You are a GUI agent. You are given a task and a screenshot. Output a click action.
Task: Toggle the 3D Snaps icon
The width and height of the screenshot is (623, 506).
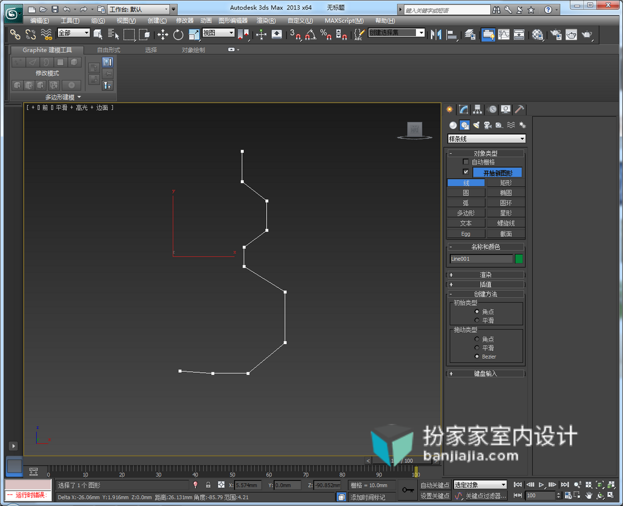click(295, 35)
